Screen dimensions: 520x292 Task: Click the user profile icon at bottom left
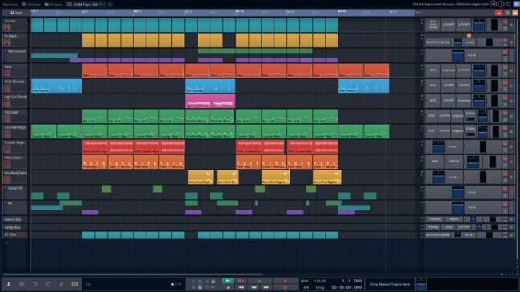click(9, 284)
